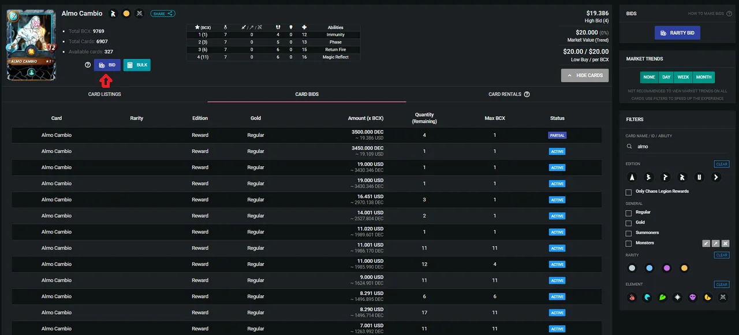
Task: Select the B-shaped edition filter icon
Action: 649,177
